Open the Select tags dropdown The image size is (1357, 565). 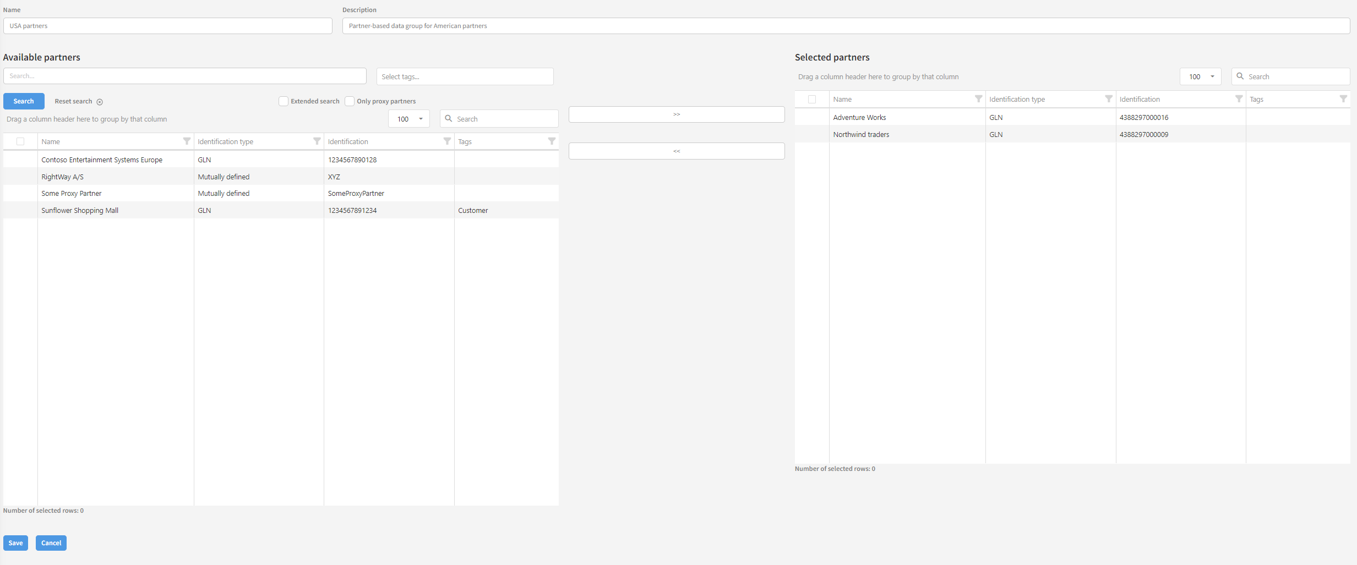point(465,76)
